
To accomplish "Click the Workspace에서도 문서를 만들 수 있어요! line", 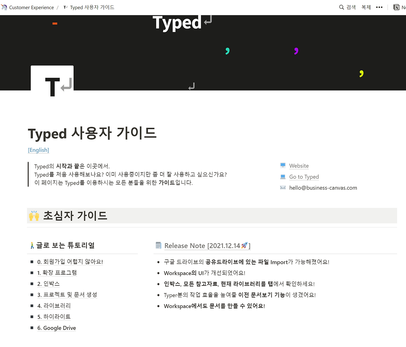I will [x=214, y=306].
